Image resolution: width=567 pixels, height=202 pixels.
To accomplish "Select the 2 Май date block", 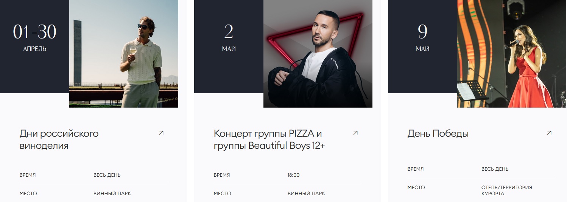I will [229, 46].
